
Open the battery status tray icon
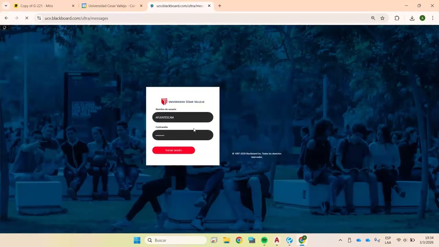412,240
